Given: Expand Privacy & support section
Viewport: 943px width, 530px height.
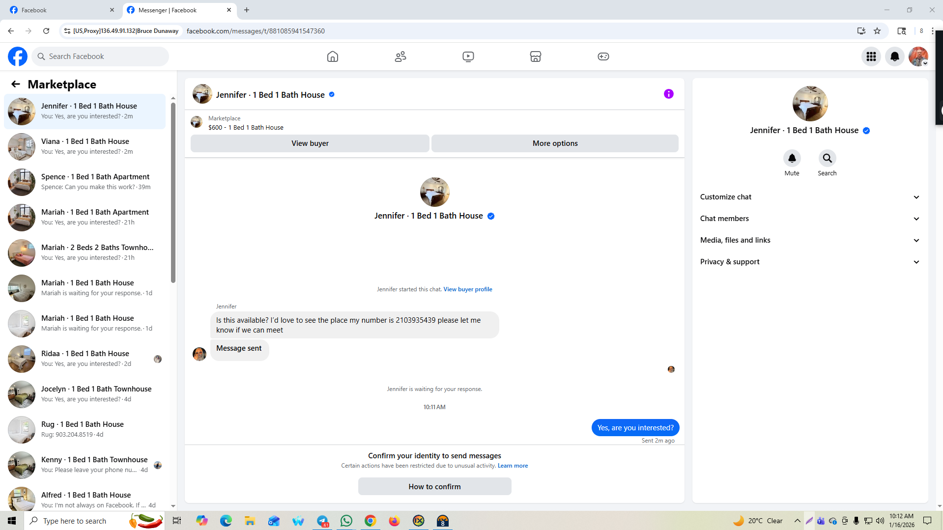Looking at the screenshot, I should [x=810, y=262].
